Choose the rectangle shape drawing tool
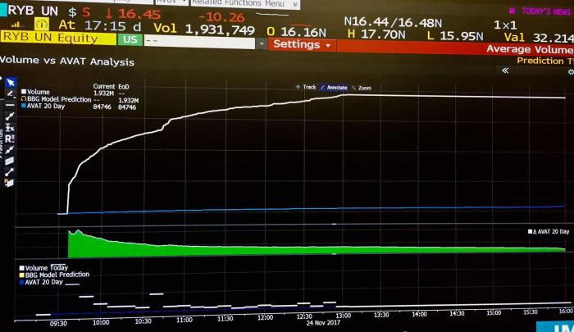Screen dimensions: 574x332 10,161
